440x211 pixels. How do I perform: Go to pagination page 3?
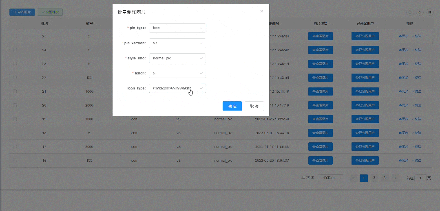[385, 178]
